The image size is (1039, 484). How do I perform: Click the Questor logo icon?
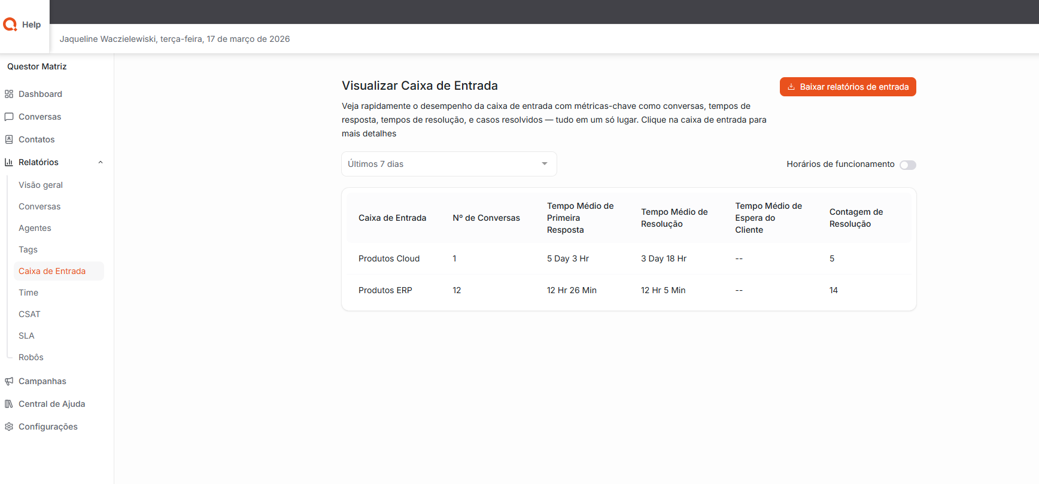(x=10, y=25)
